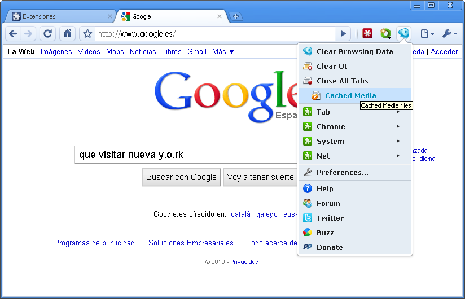Expand the Chrome submenu
This screenshot has height=299, width=465.
pos(355,126)
